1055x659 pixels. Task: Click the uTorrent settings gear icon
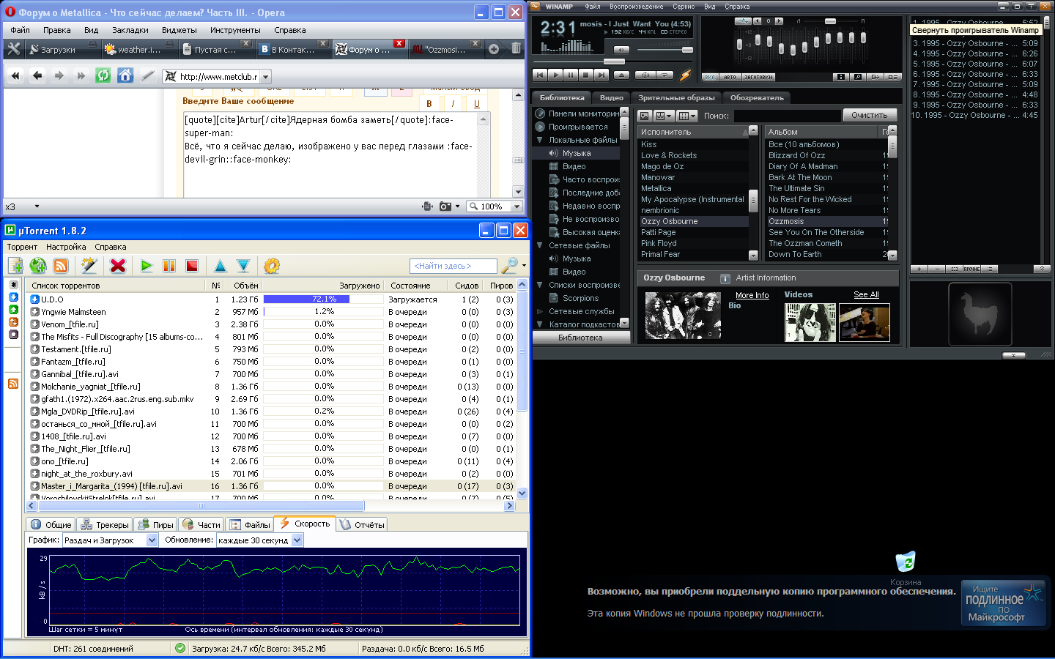coord(272,266)
